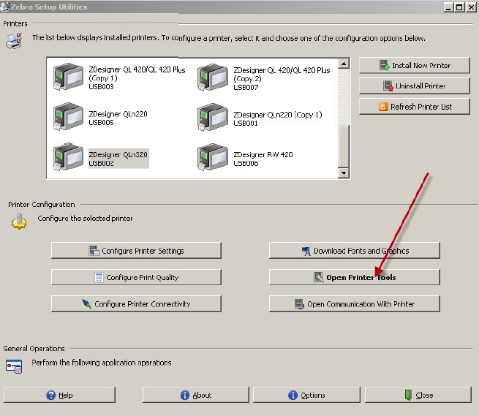
Task: Click the Zebra Setup Utilities title bar icon
Action: click(7, 7)
